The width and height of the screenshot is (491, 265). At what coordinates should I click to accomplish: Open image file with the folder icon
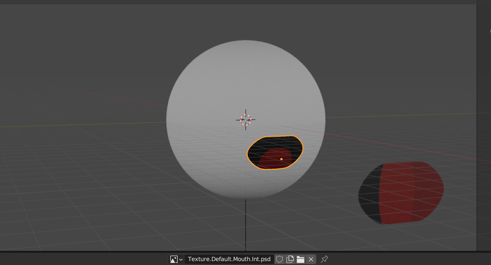300,259
